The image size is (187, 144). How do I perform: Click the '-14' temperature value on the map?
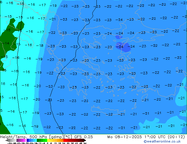6,43
